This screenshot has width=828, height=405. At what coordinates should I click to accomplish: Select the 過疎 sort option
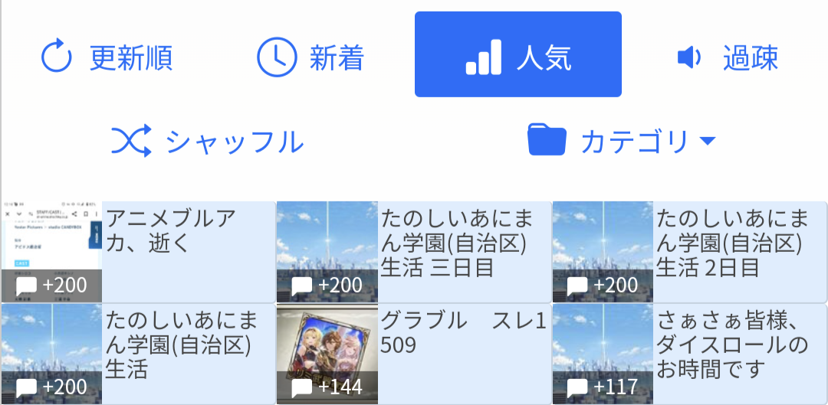click(x=728, y=57)
